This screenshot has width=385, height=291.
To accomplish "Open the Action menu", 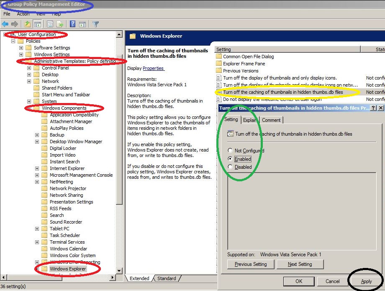I will point(23,14).
